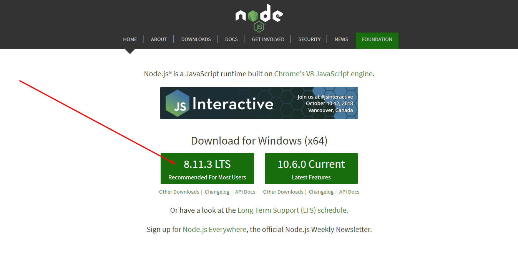Open Other Downloads under 8.11.3 LTS
The height and width of the screenshot is (253, 518).
(179, 192)
